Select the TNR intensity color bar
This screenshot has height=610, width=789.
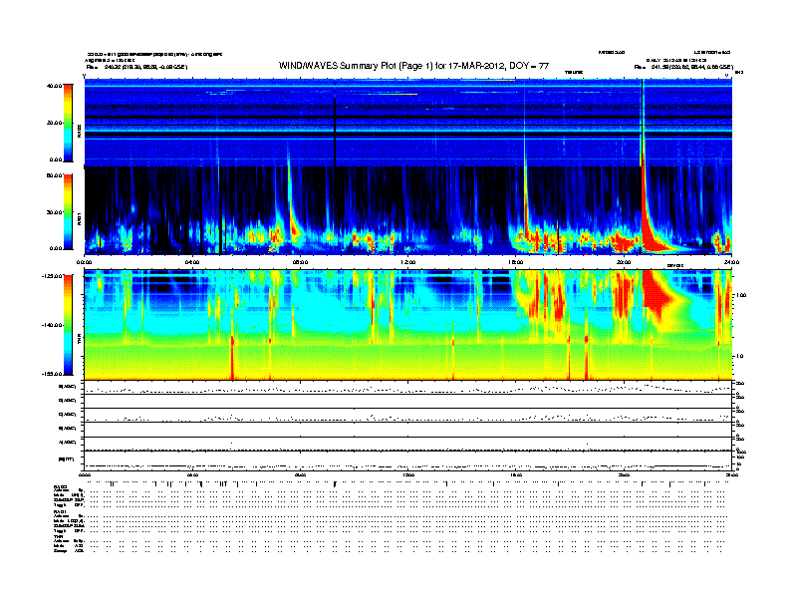pos(68,325)
